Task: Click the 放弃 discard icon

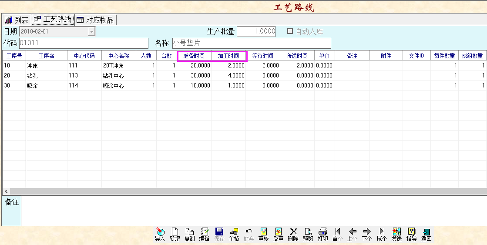Action: pos(249,235)
